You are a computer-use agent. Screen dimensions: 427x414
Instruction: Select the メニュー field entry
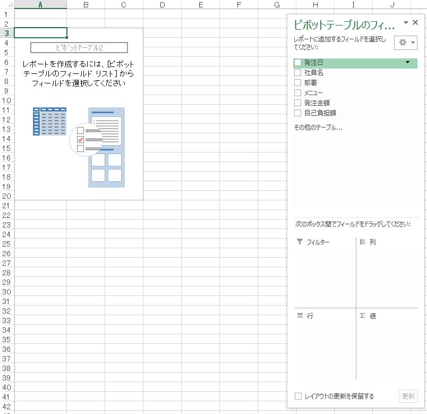tap(314, 93)
